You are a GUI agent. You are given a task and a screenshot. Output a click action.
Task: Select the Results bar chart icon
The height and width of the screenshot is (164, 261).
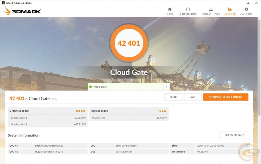click(230, 9)
